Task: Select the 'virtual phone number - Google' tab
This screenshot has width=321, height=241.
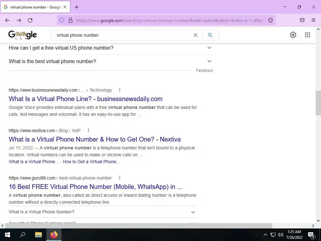Action: (35, 7)
